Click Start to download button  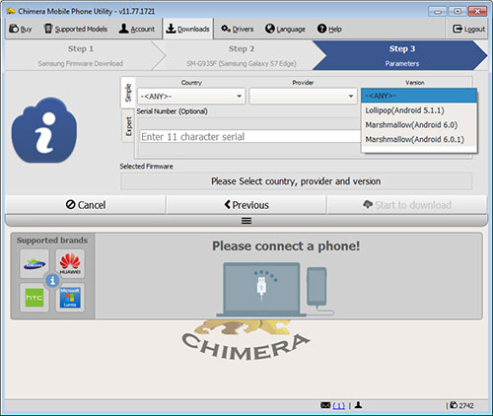(407, 205)
